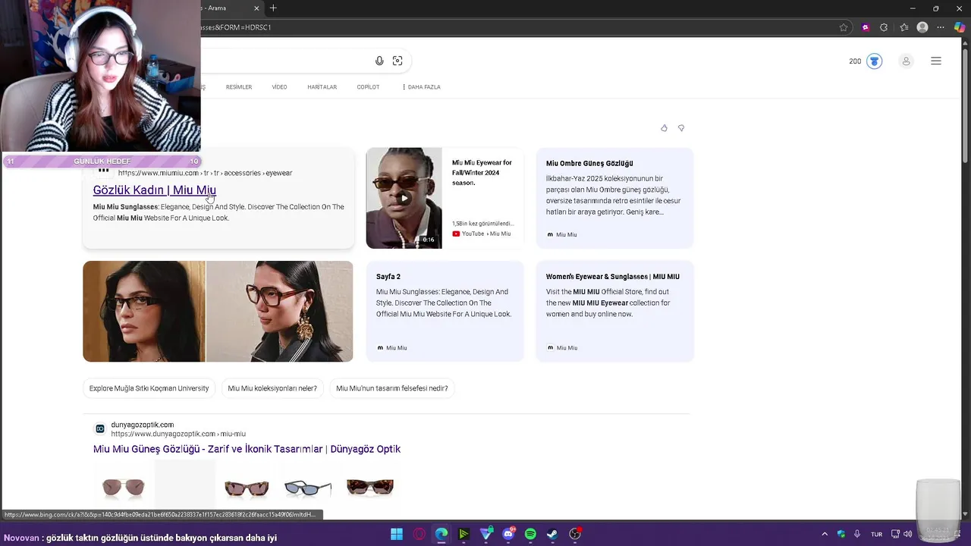971x546 pixels.
Task: Open Microsoft Rewards medal icon
Action: click(x=875, y=61)
